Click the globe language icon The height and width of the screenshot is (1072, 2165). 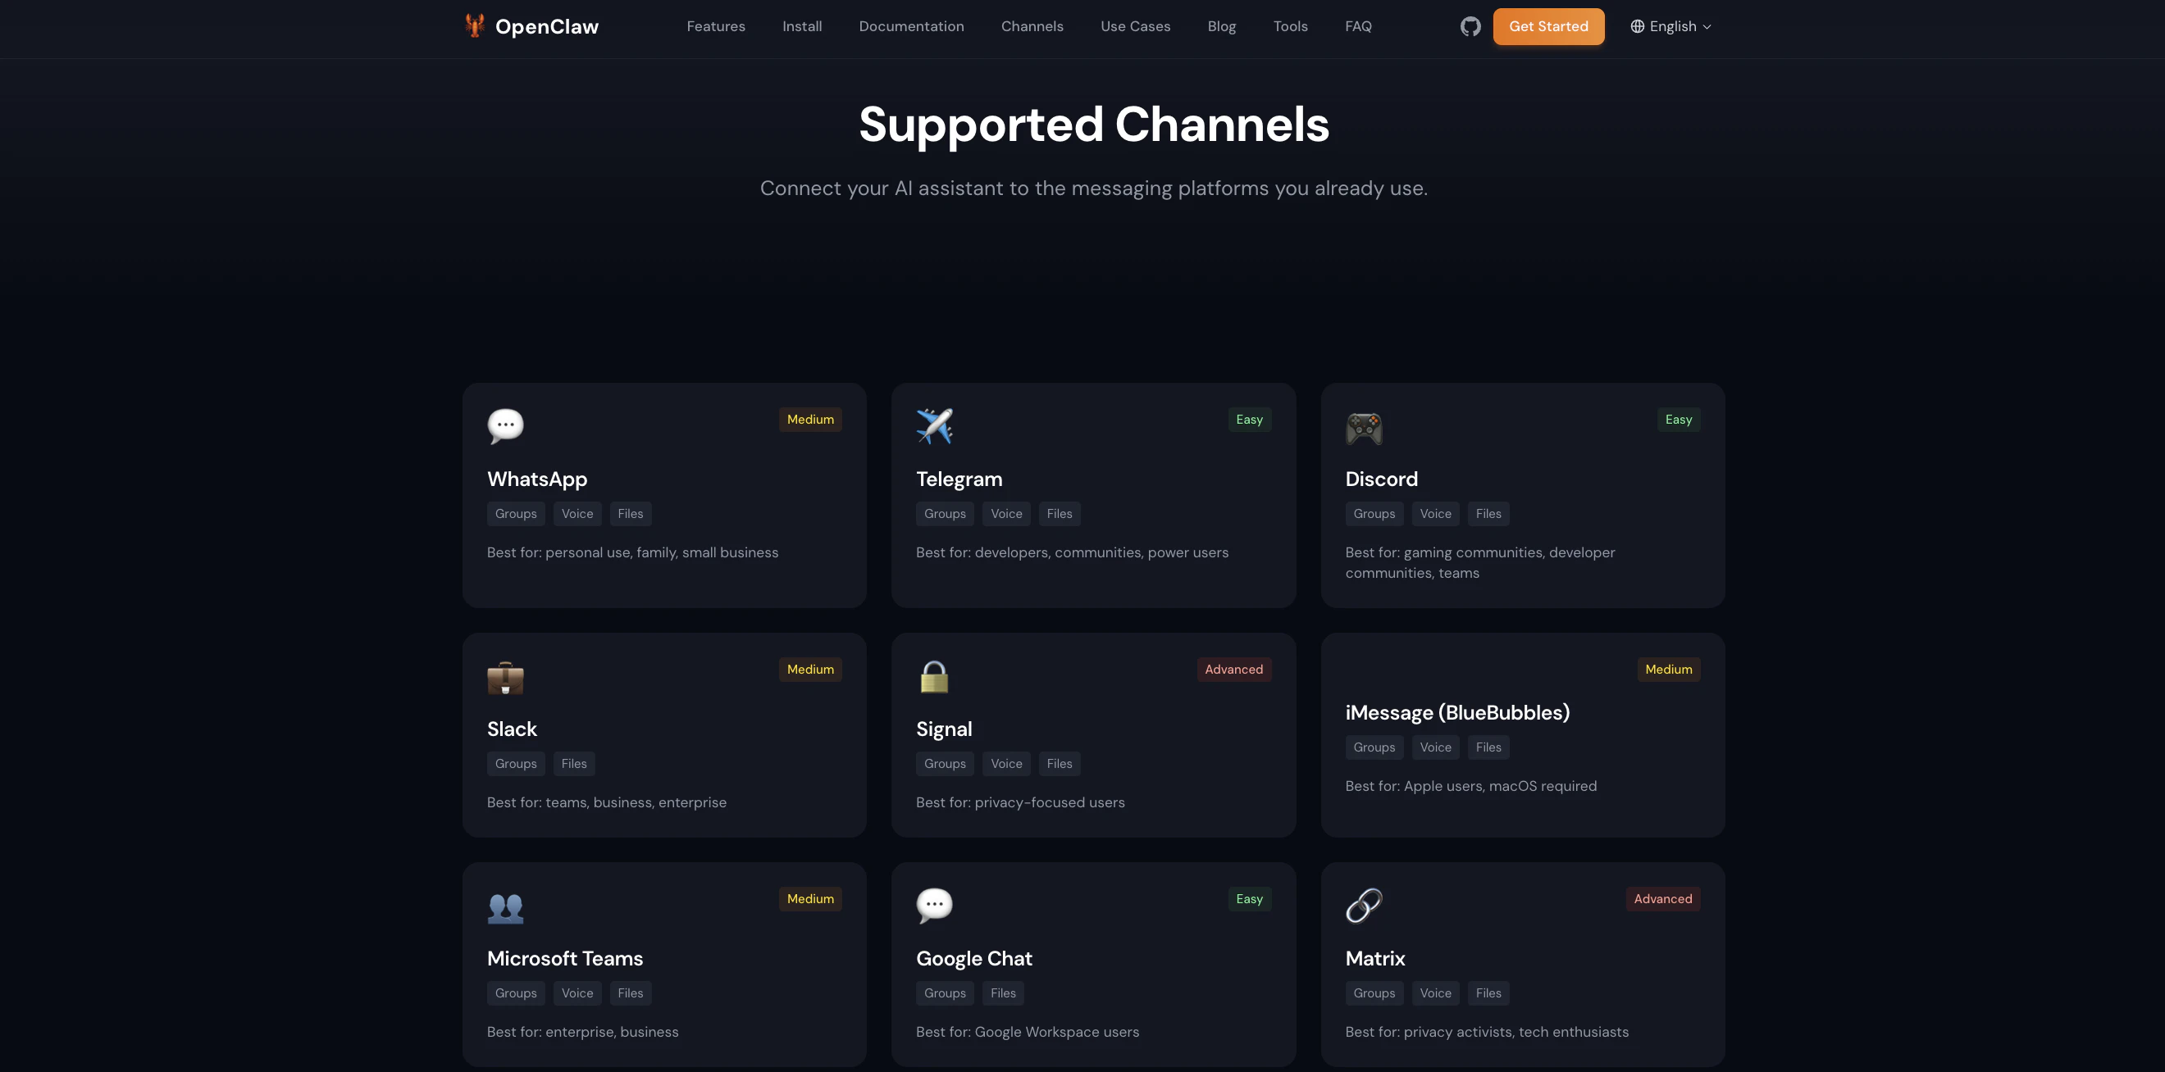[x=1637, y=27]
